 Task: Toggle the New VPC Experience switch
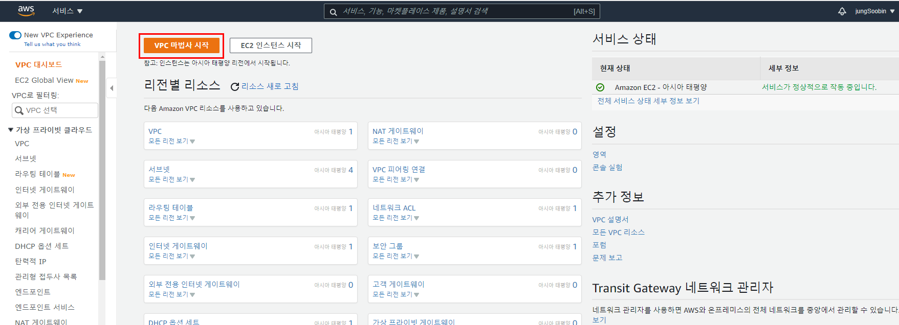pos(15,35)
